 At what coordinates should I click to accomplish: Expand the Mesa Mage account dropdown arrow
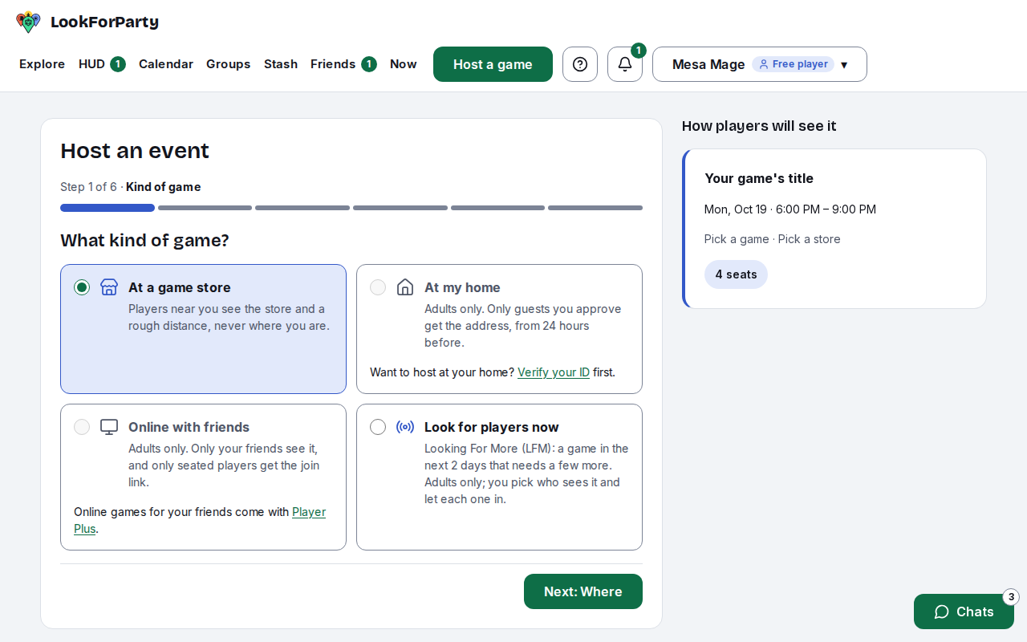tap(844, 65)
